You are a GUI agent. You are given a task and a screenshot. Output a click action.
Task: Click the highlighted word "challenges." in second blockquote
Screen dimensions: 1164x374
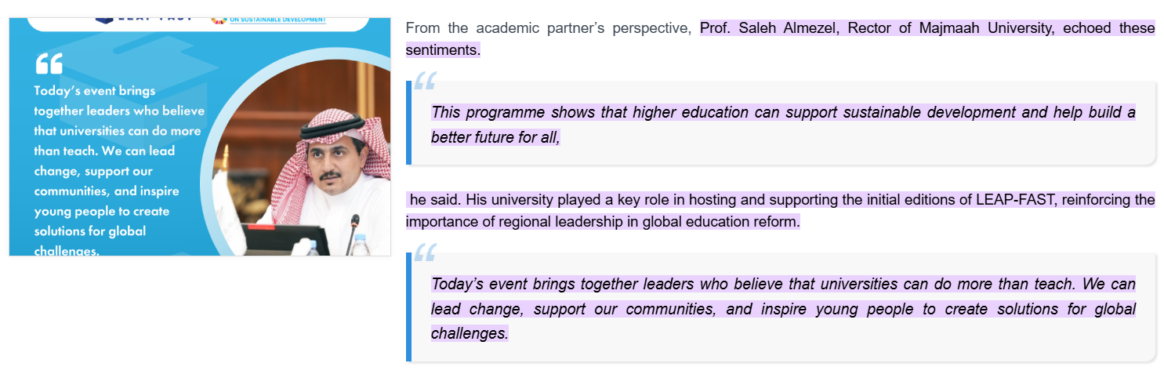[x=470, y=334]
